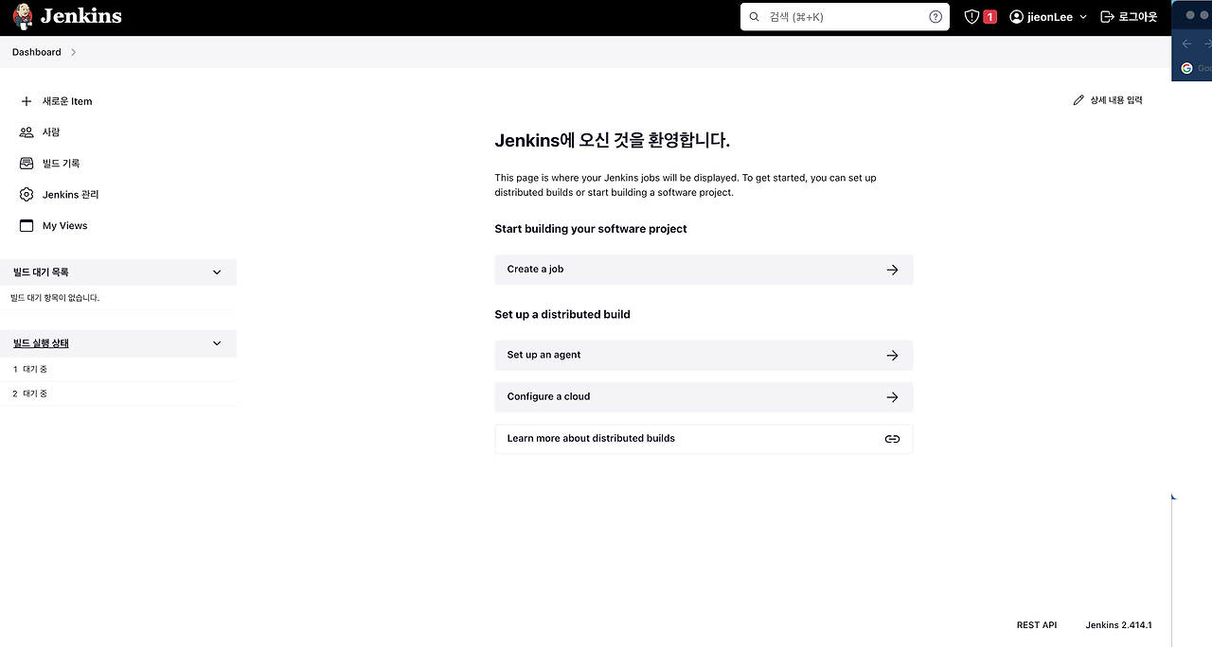Open the security shield warning icon
Viewport: 1212px width, 647px height.
click(971, 17)
